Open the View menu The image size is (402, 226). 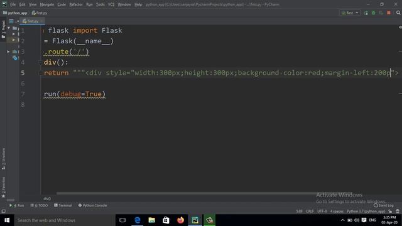click(33, 4)
